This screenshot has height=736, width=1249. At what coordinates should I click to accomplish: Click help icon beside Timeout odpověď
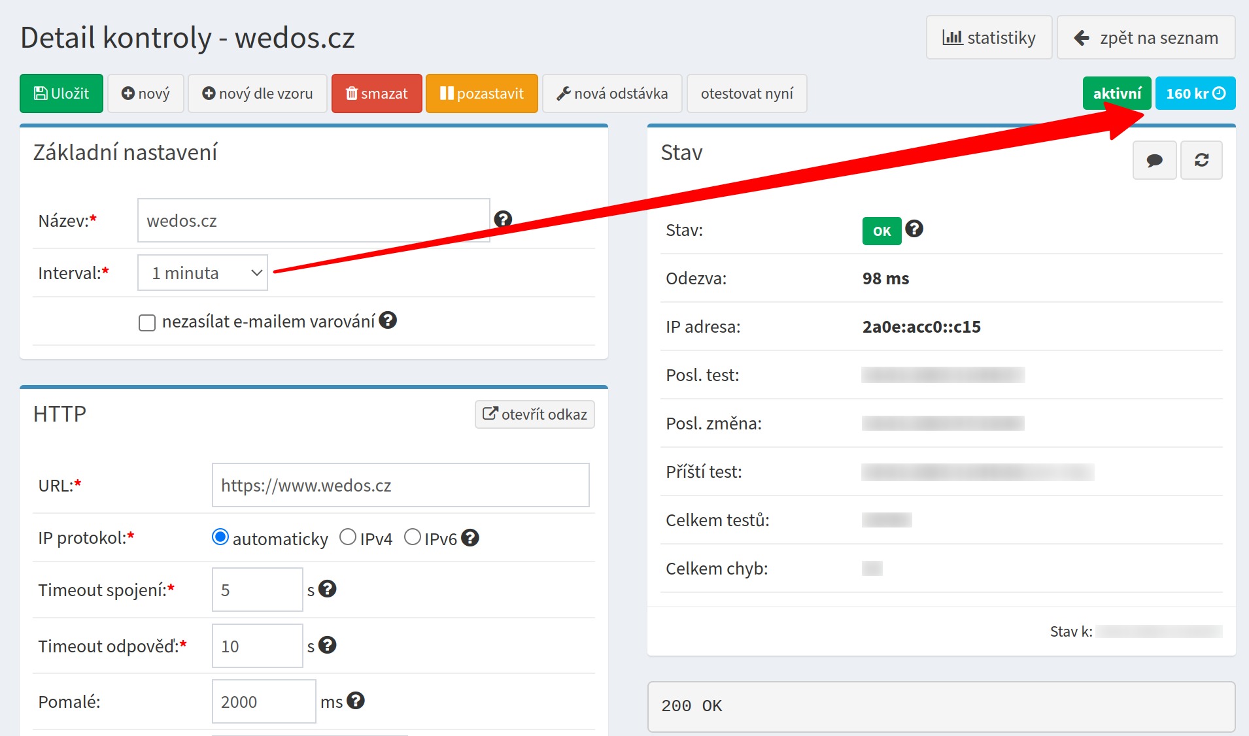327,645
